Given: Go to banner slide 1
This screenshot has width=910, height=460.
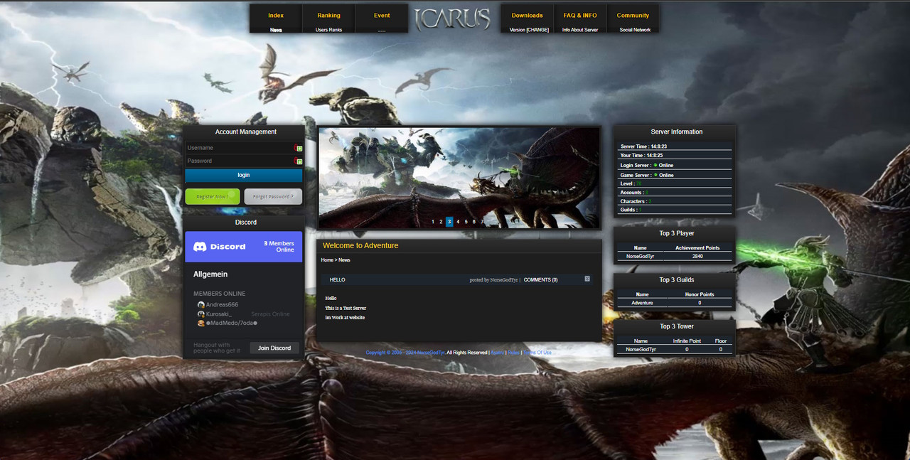Looking at the screenshot, I should (x=433, y=222).
